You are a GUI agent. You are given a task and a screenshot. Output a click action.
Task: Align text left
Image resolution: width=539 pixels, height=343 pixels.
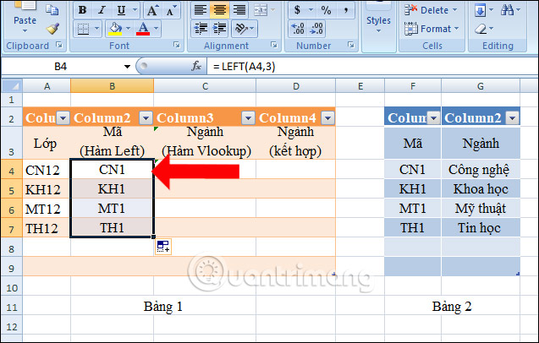(x=201, y=10)
